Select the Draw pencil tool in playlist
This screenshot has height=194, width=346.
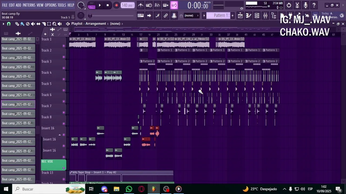click(x=17, y=24)
